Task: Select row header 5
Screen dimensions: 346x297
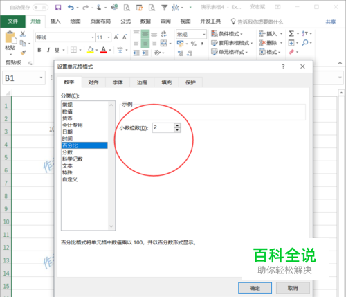Action: (x=6, y=158)
